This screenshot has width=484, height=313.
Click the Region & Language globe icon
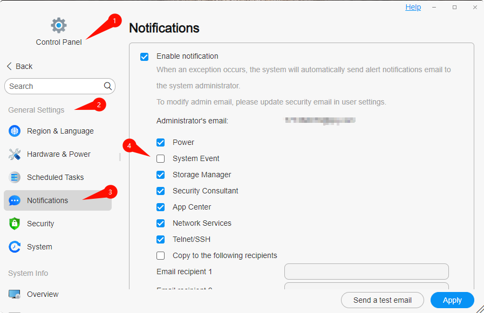(x=15, y=131)
